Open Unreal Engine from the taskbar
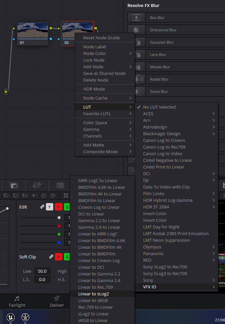This screenshot has height=324, width=225. [11, 317]
